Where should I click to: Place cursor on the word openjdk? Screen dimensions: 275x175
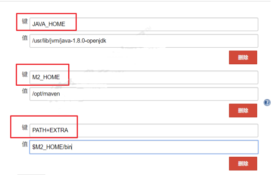tap(96, 41)
